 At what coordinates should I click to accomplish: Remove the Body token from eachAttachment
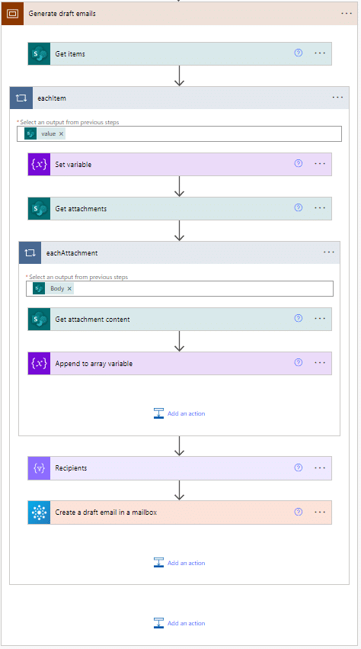coord(69,288)
